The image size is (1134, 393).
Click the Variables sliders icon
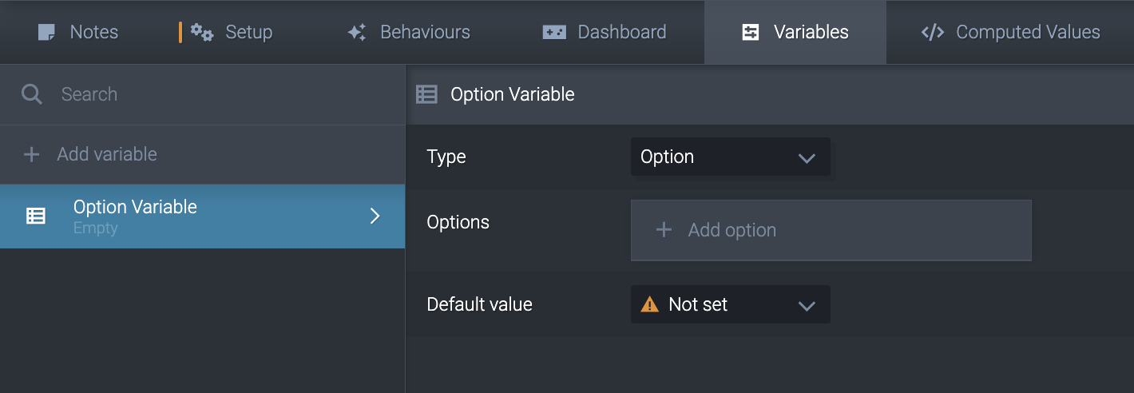point(751,33)
